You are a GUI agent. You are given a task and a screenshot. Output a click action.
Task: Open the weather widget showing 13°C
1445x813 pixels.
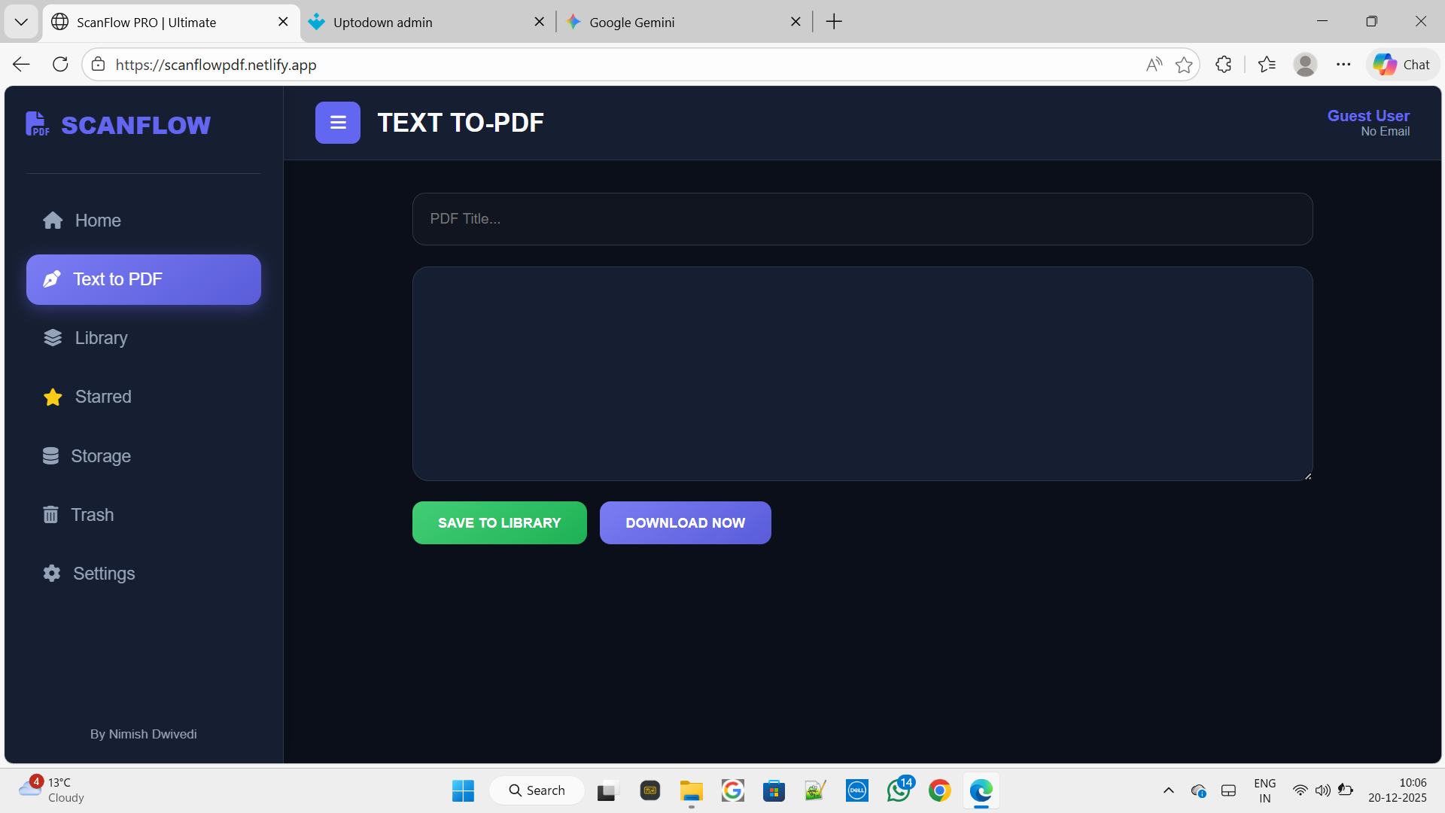point(53,790)
